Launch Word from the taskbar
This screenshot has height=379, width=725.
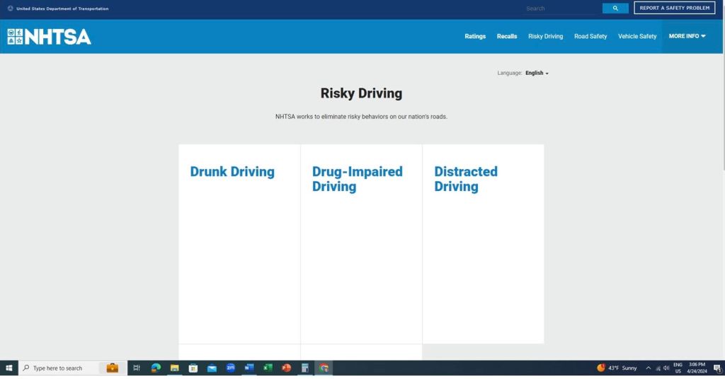click(x=249, y=368)
